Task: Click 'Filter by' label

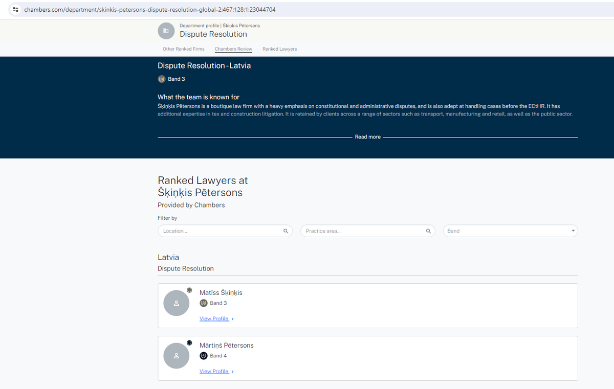Action: (x=167, y=218)
